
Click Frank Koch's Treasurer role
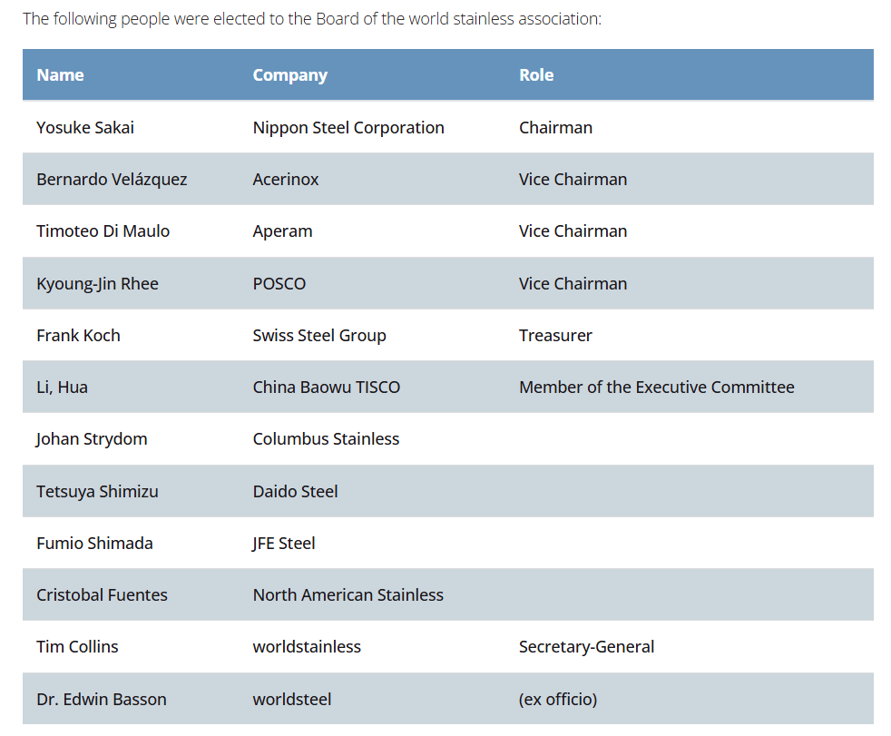click(x=555, y=336)
